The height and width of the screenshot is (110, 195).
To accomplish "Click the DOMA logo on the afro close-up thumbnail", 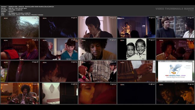I will pyautogui.click(x=84, y=40).
